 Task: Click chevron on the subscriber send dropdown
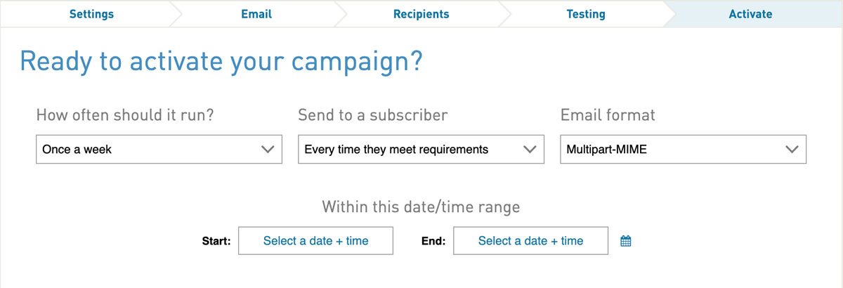pyautogui.click(x=530, y=149)
